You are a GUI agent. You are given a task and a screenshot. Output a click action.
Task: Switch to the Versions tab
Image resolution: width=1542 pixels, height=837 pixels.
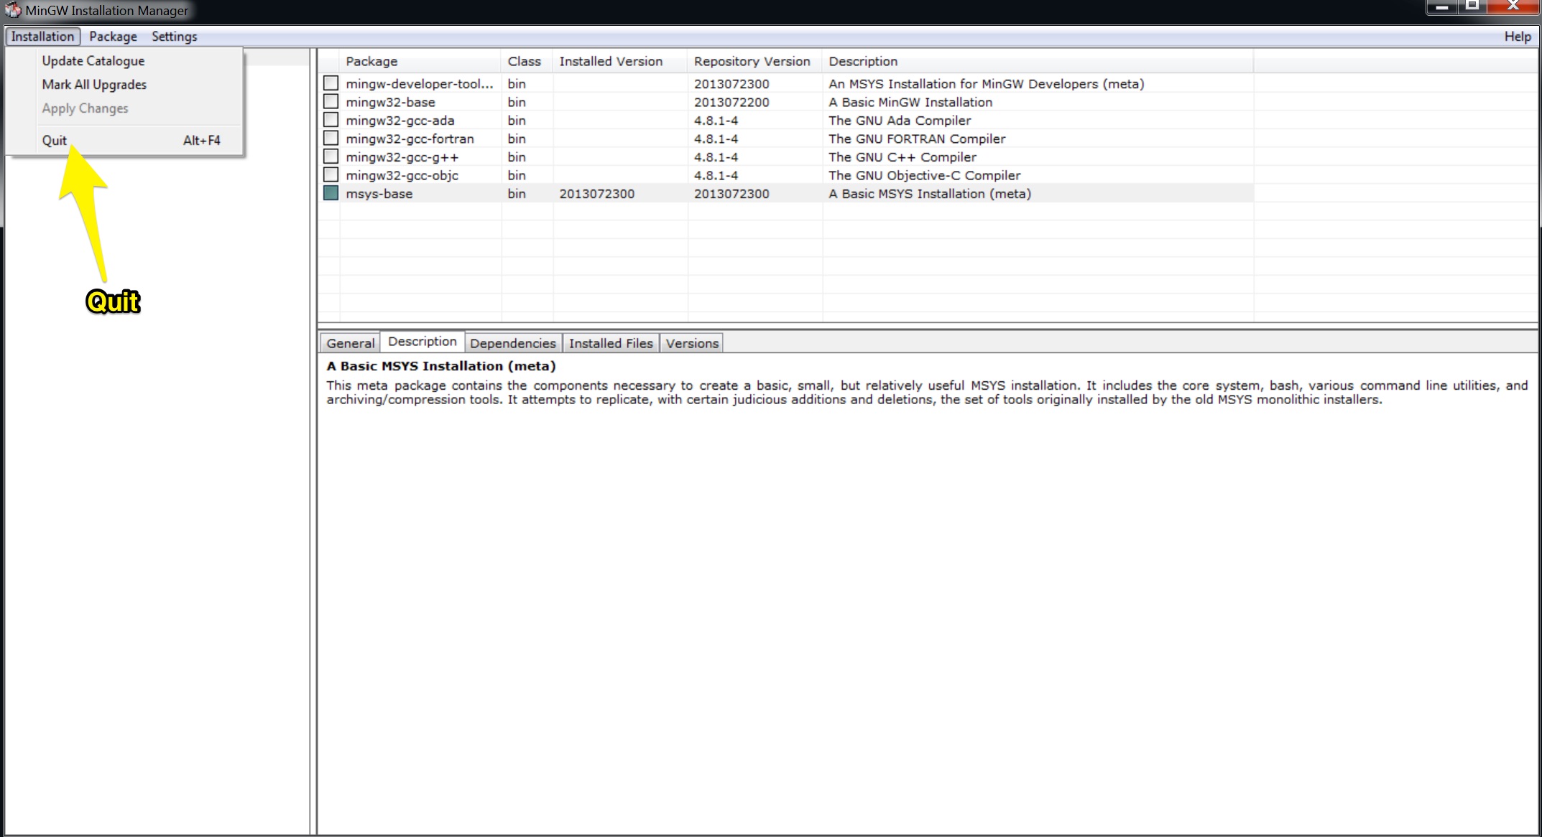691,343
